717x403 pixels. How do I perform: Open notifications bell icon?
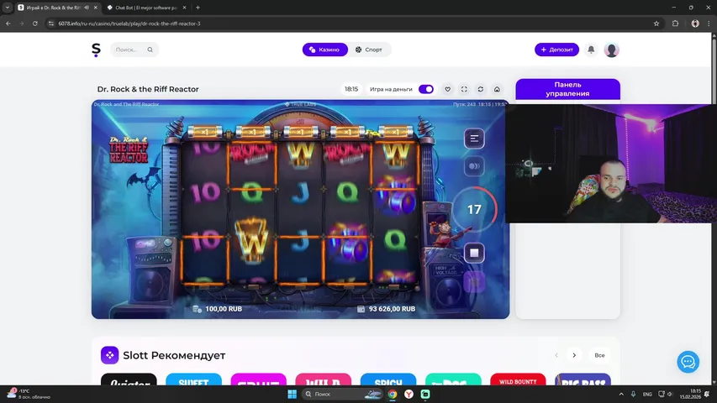tap(591, 50)
